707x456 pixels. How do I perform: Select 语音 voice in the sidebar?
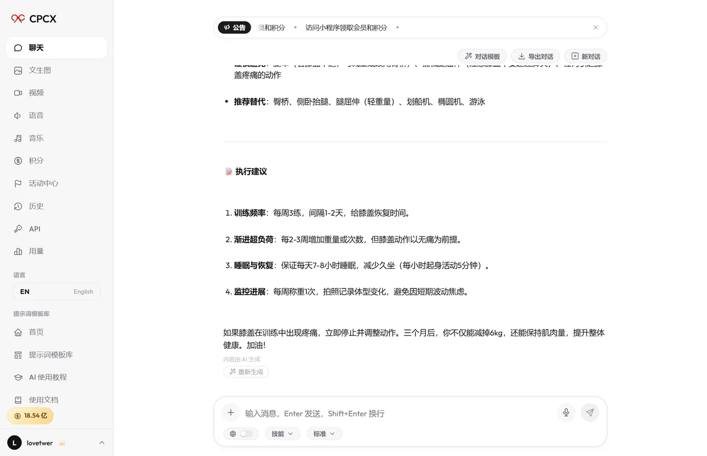(x=56, y=116)
